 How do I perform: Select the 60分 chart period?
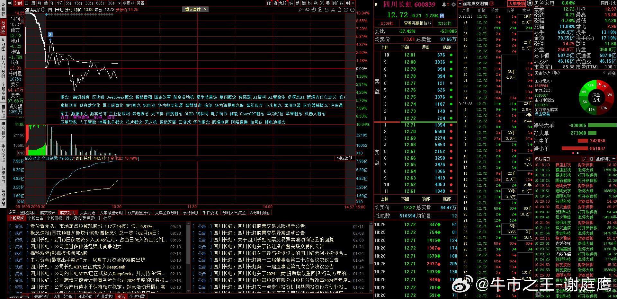[x=100, y=3]
